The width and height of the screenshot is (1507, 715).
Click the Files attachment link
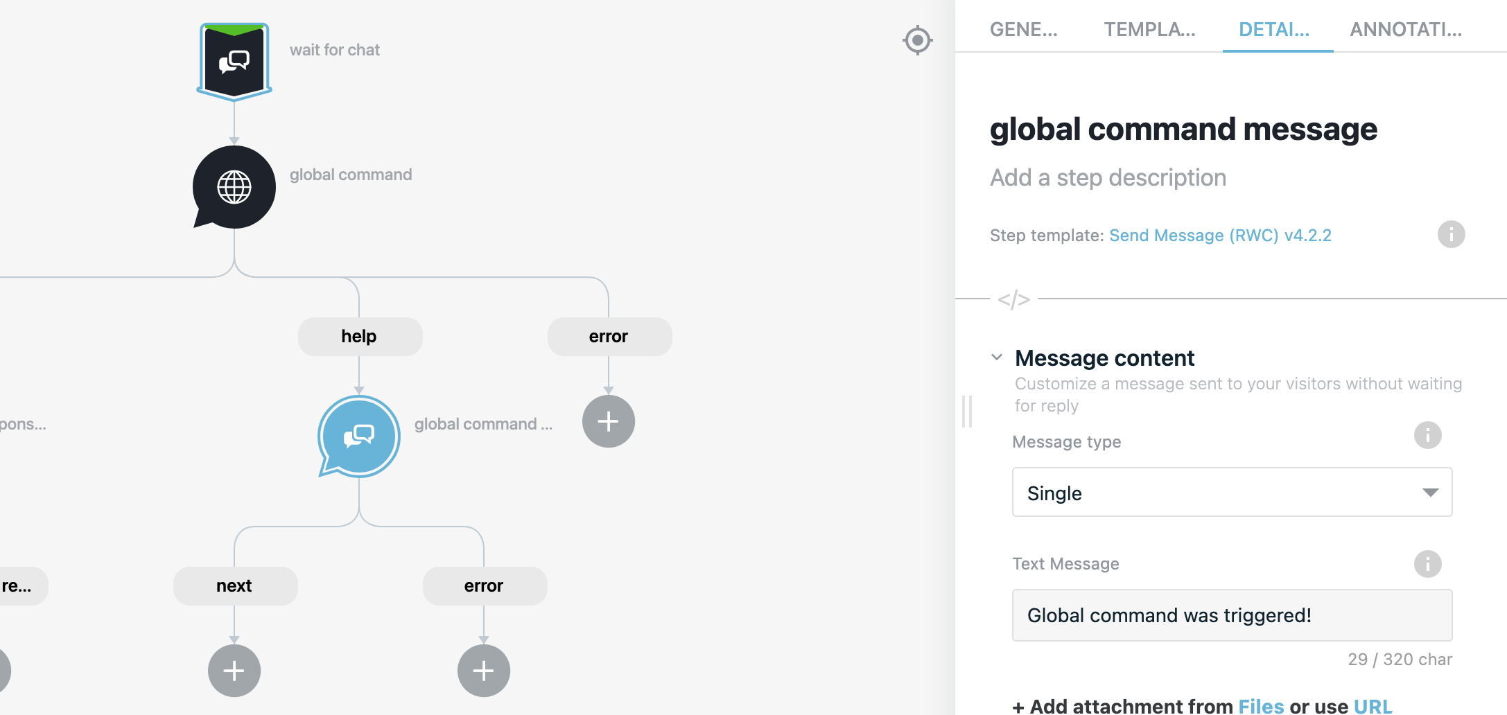(1261, 706)
